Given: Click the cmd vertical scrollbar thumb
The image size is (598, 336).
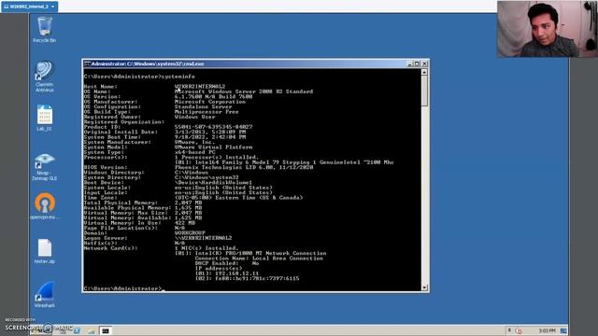Looking at the screenshot, I should (424, 91).
